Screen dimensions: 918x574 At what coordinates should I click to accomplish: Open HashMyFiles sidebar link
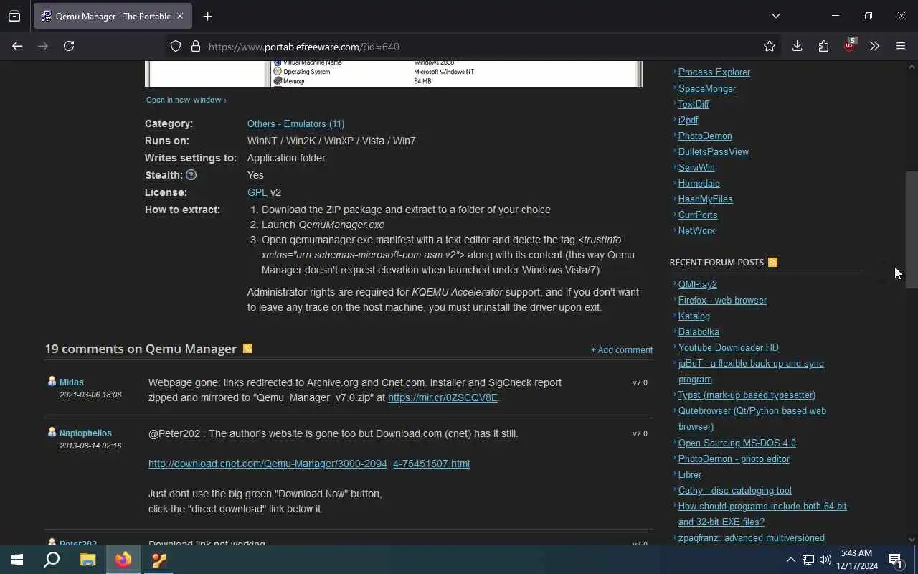[x=706, y=199]
